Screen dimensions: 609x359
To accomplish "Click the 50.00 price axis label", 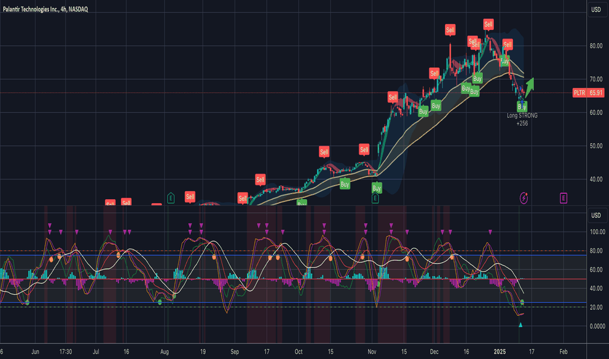I will point(596,146).
